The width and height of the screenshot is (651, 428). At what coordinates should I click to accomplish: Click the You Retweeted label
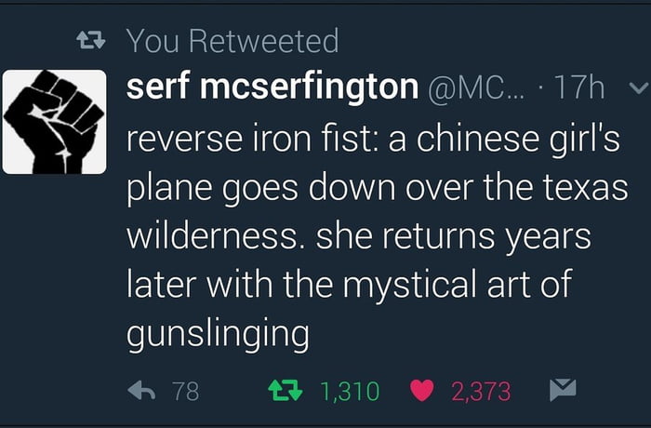[x=232, y=41]
